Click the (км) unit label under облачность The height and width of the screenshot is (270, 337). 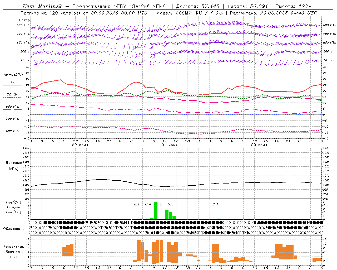14,257
